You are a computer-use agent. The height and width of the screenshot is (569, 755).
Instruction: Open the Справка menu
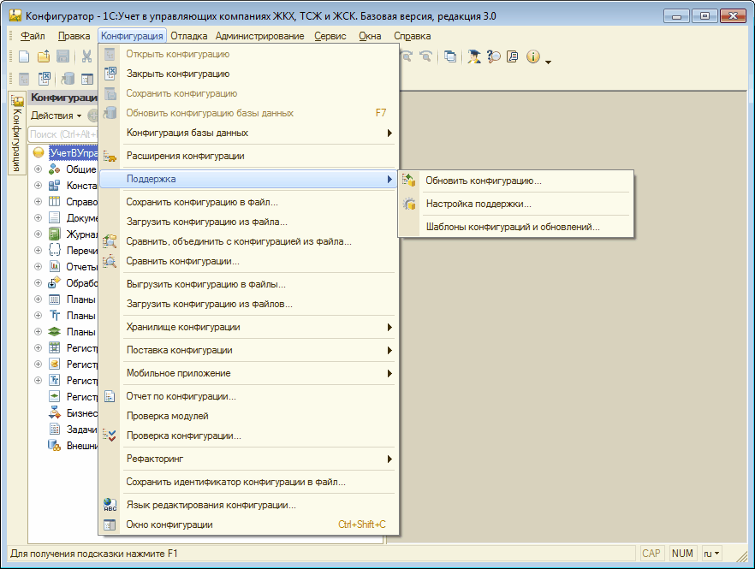(x=413, y=36)
